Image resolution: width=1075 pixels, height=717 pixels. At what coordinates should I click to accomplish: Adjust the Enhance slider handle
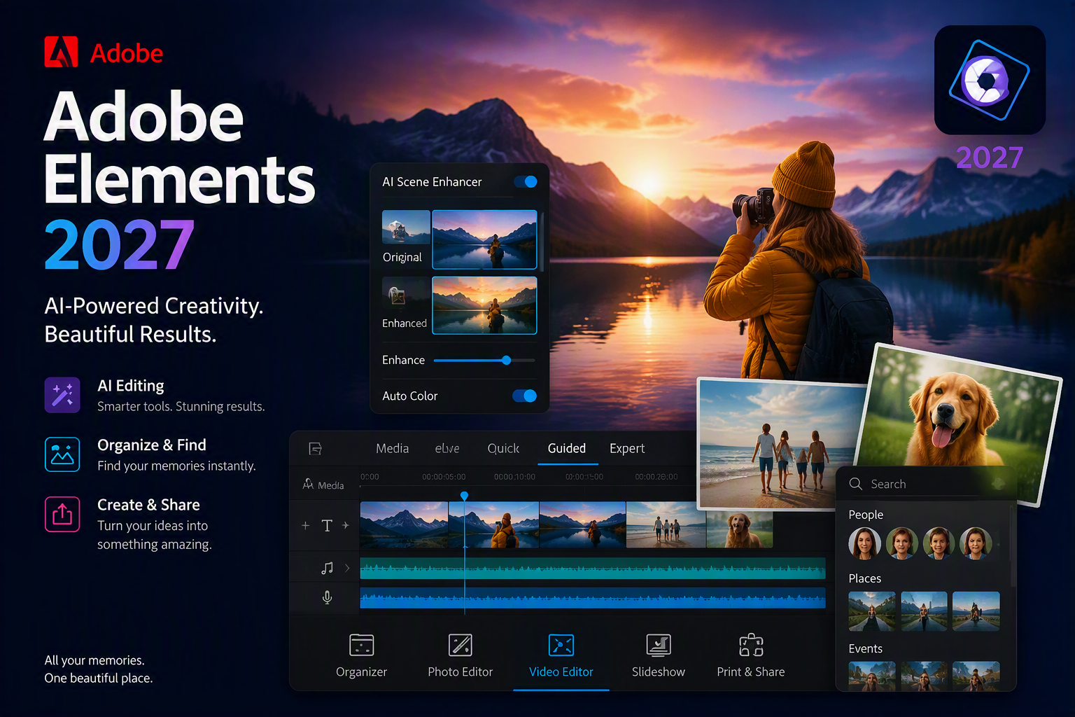[506, 361]
